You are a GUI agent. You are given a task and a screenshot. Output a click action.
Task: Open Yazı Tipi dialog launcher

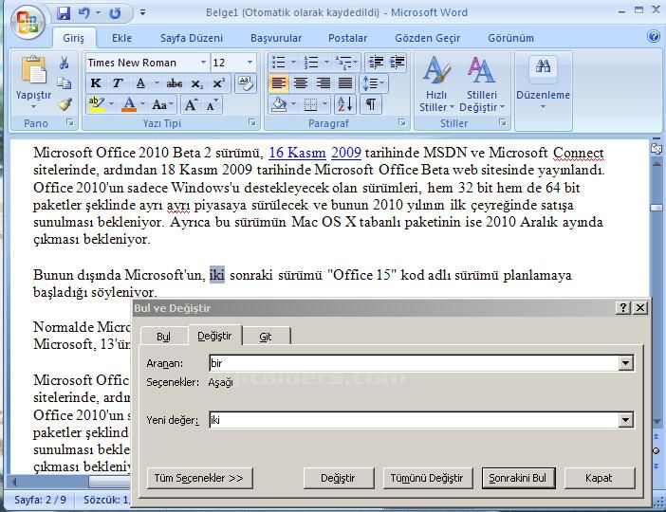[x=252, y=123]
